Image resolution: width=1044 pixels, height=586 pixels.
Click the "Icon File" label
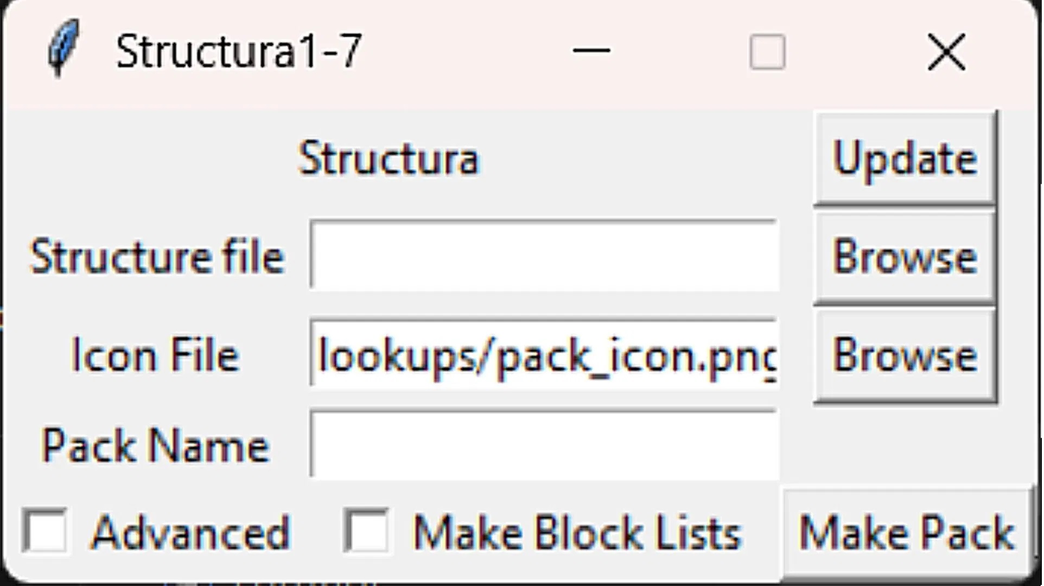(155, 355)
